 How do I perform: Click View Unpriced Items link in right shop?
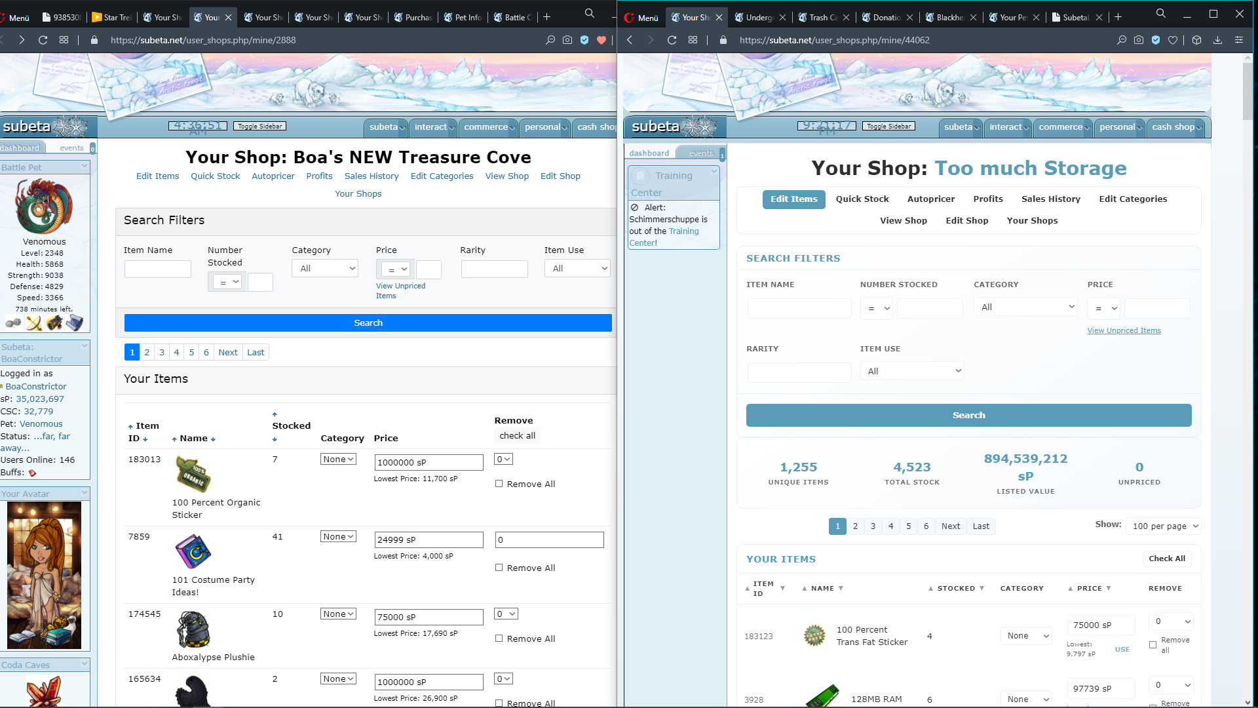1124,330
